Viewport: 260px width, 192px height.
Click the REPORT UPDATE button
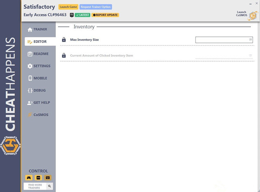tap(105, 15)
